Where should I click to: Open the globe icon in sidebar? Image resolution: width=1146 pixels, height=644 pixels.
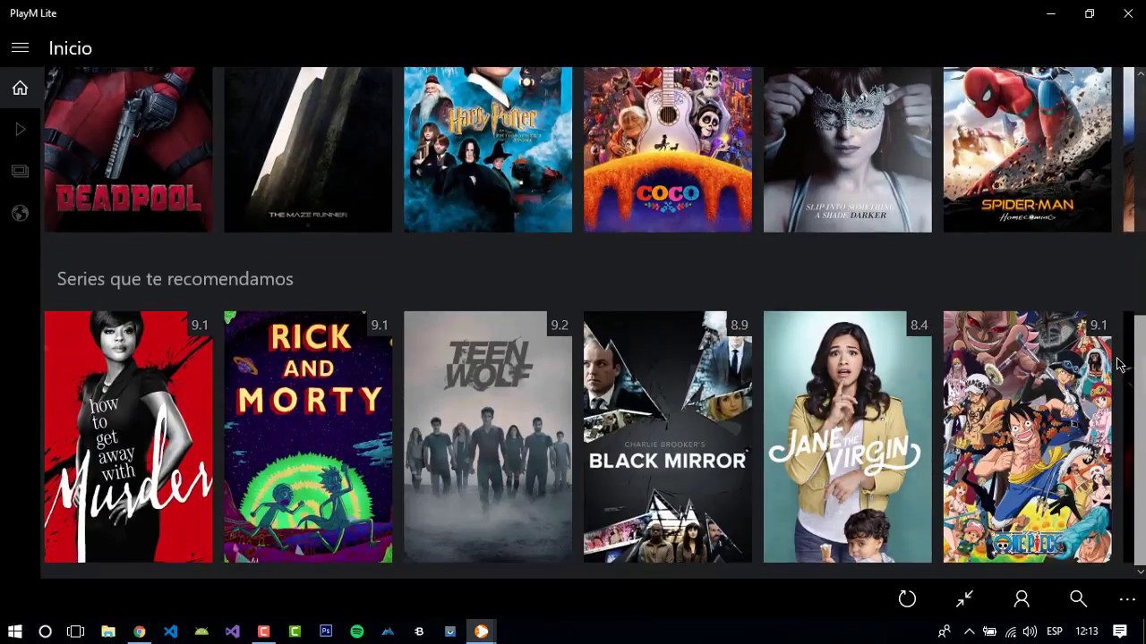[20, 213]
